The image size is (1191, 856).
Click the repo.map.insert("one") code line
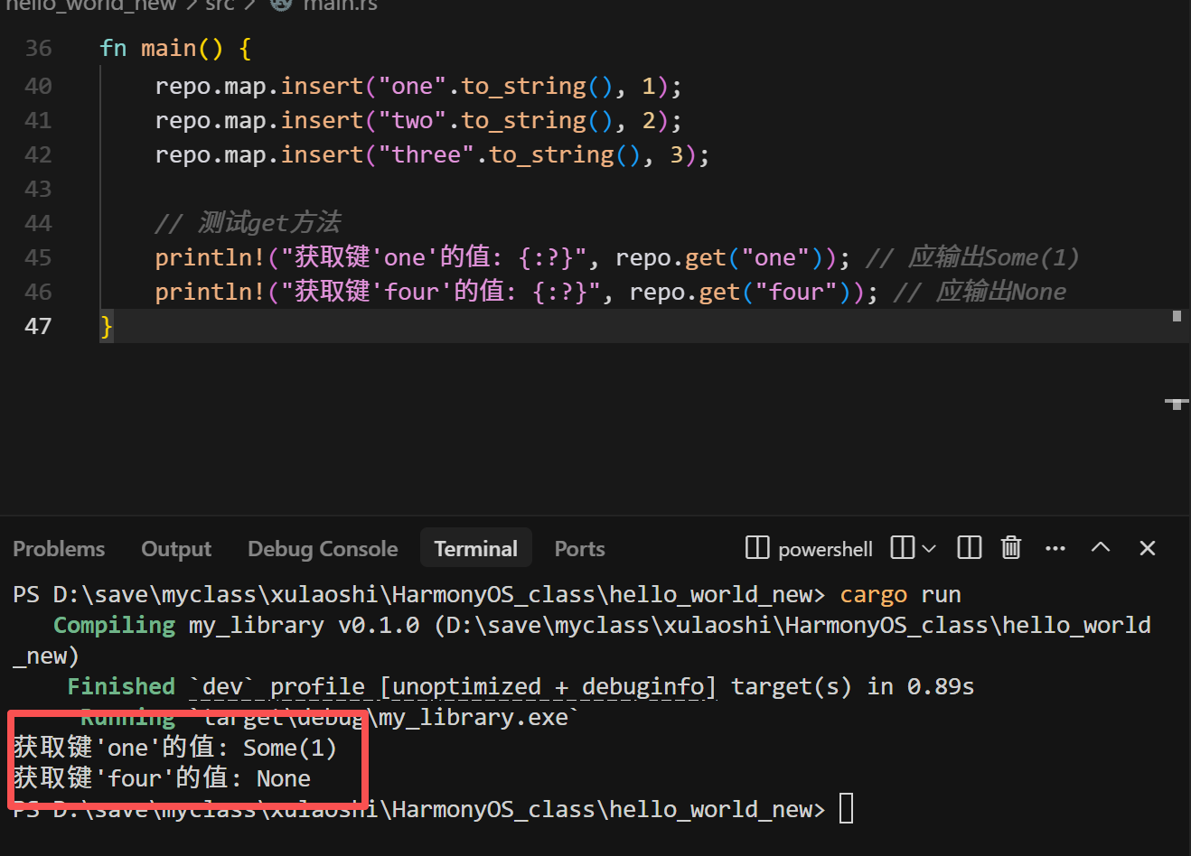click(x=418, y=87)
